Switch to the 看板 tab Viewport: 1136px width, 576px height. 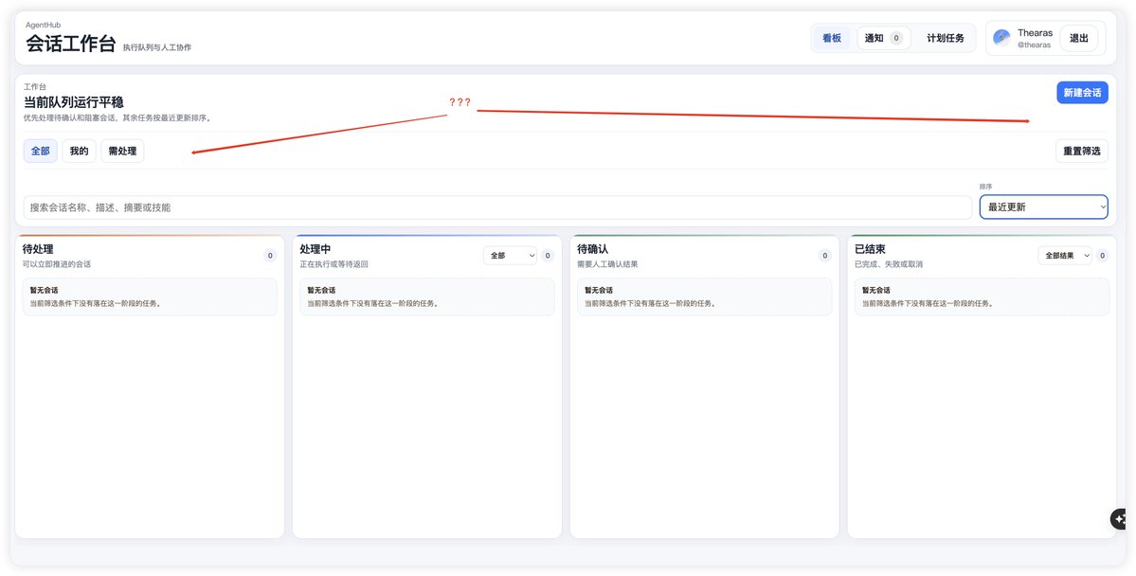pyautogui.click(x=832, y=39)
